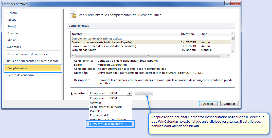Sort add-ins by the Nombre column header
Screen dimensions: 272x138
point(77,34)
